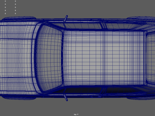Pick the side mirror on the lower door
Screen dimensions: 155x116
[x=66, y=97]
